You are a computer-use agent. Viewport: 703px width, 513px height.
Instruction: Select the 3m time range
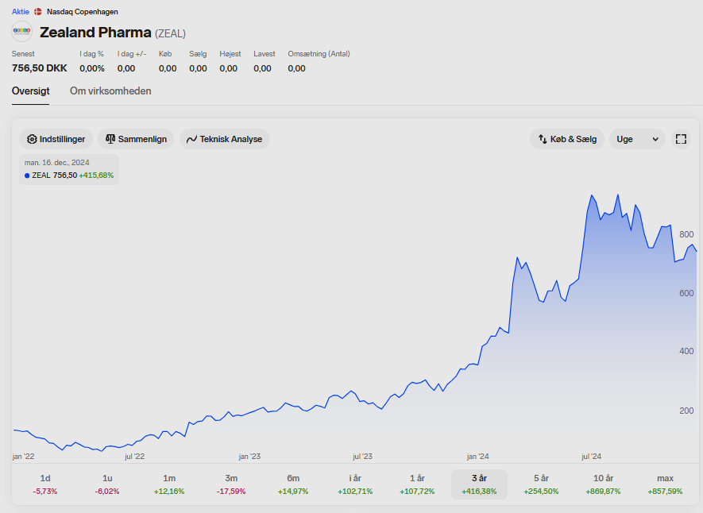[x=231, y=484]
